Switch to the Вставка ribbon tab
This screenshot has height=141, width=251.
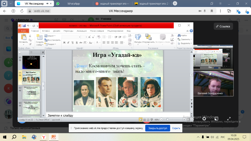point(46,31)
